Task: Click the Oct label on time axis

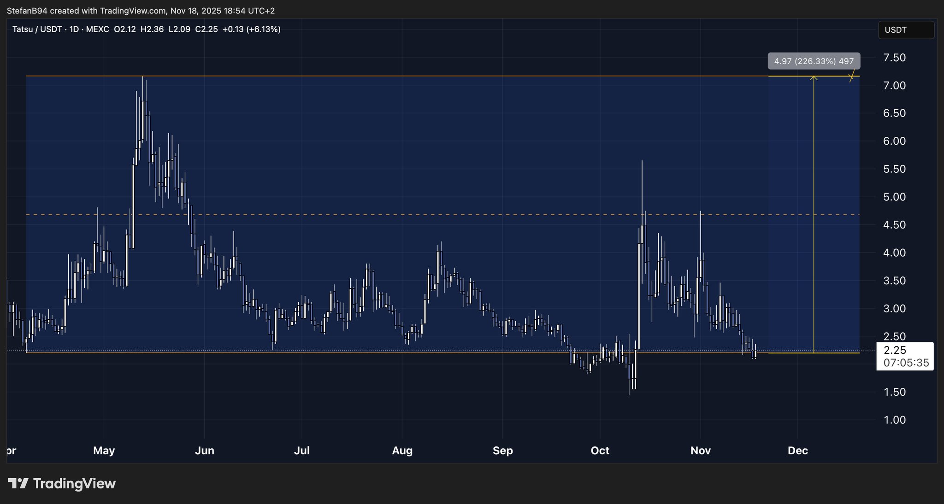Action: click(x=600, y=451)
